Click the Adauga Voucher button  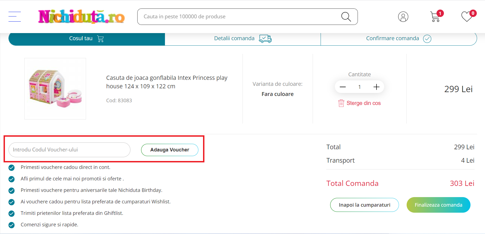click(170, 150)
